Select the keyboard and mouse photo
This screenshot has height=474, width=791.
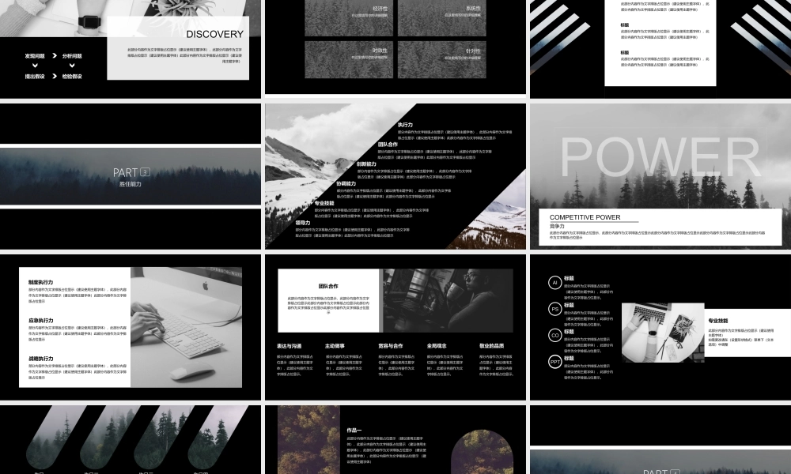tap(186, 324)
